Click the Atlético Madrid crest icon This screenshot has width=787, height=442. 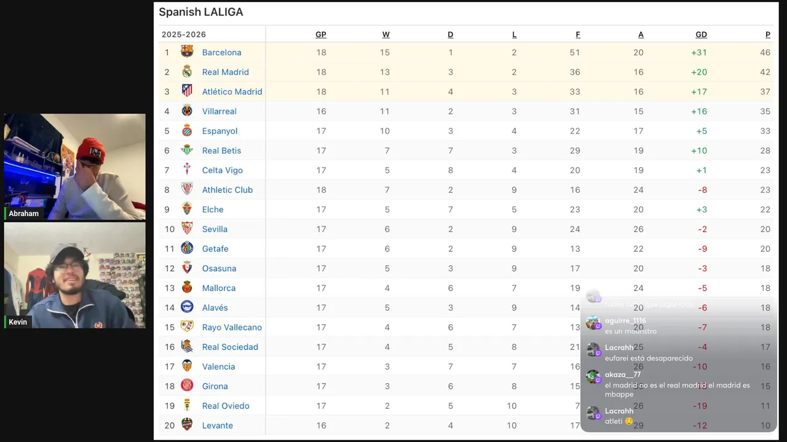click(x=187, y=91)
